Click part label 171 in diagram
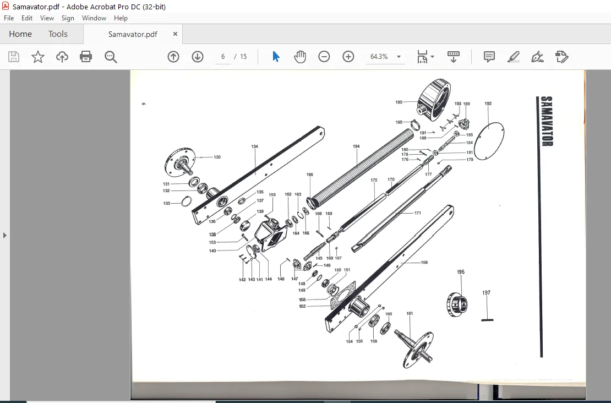The width and height of the screenshot is (611, 403). point(418,213)
